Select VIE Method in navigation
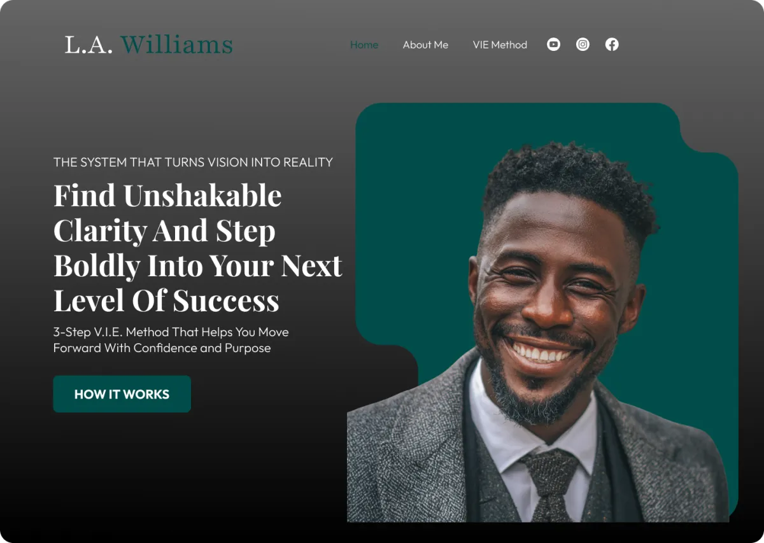The width and height of the screenshot is (764, 543). point(500,45)
